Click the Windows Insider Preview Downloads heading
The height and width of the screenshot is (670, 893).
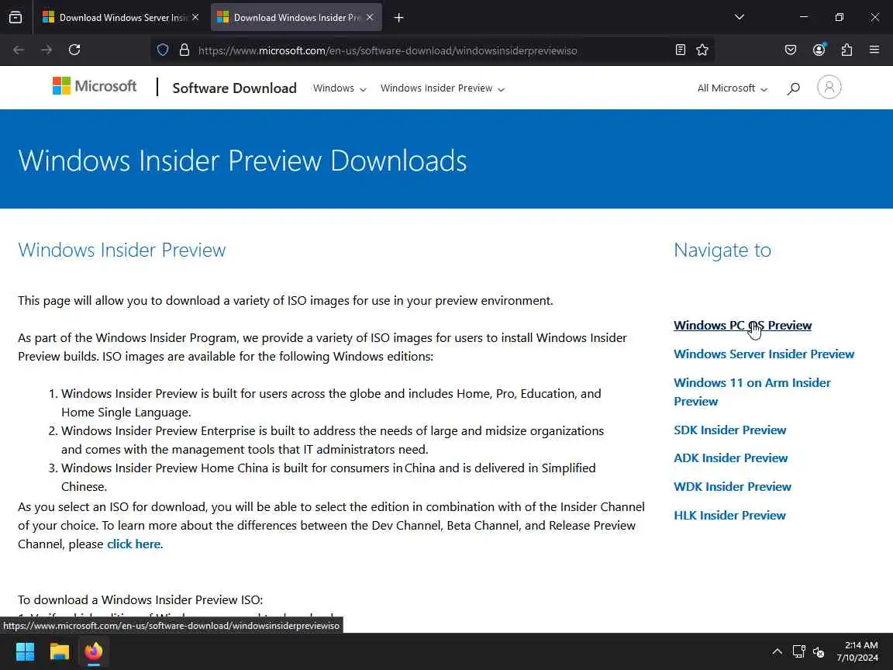click(242, 161)
